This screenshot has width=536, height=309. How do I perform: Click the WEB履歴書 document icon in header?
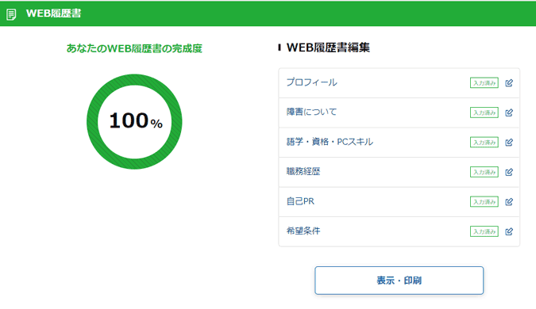pyautogui.click(x=11, y=14)
